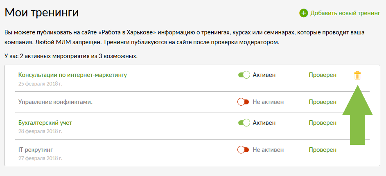
Task: Click the large green arrow pointing upward
Action: [357, 115]
